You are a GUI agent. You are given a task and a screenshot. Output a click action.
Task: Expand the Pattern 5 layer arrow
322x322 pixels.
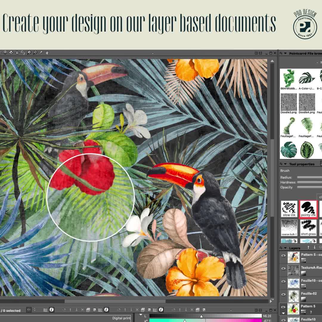(284, 313)
